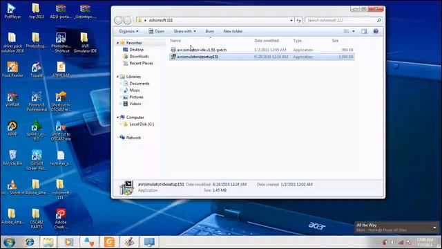This screenshot has width=442, height=249.
Task: Sort files by Date modified column
Action: (x=267, y=41)
